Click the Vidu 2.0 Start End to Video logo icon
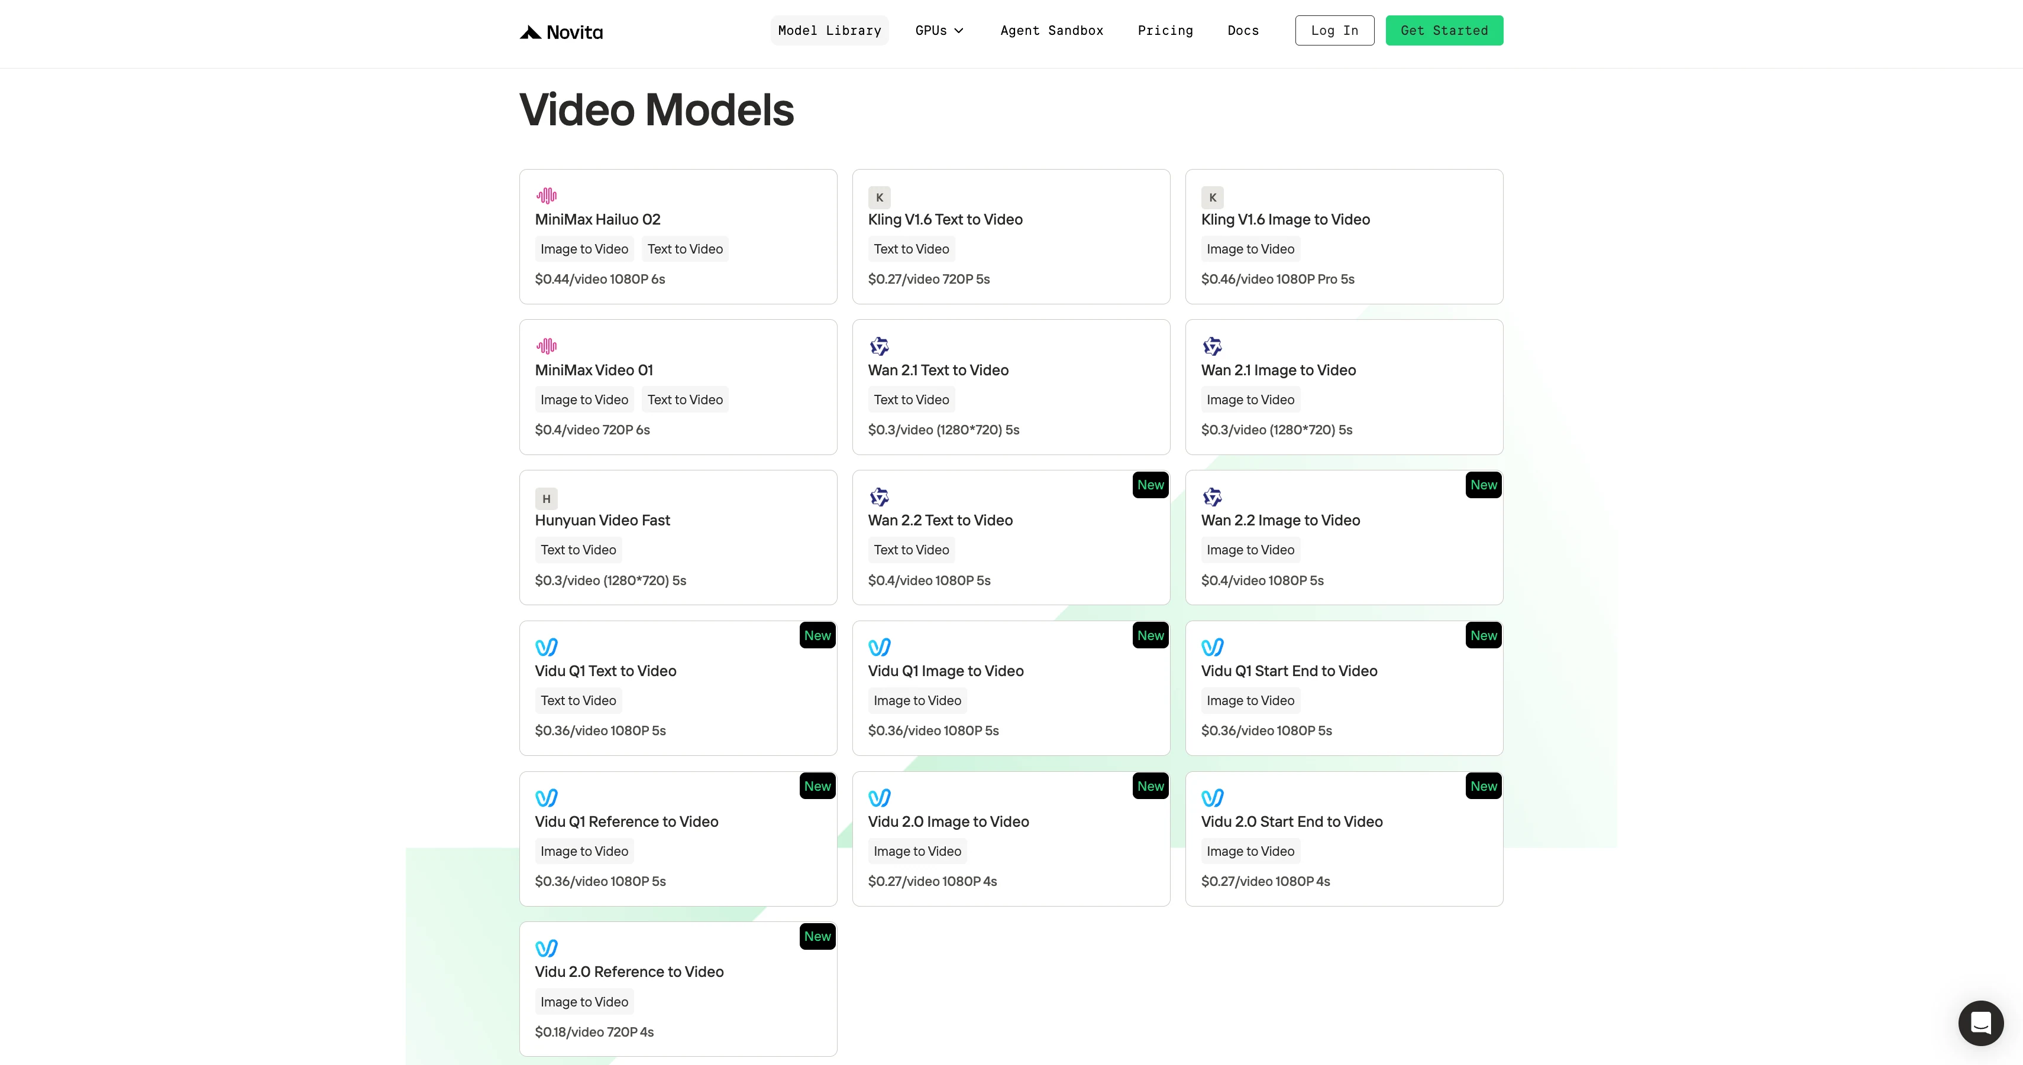 pos(1213,798)
